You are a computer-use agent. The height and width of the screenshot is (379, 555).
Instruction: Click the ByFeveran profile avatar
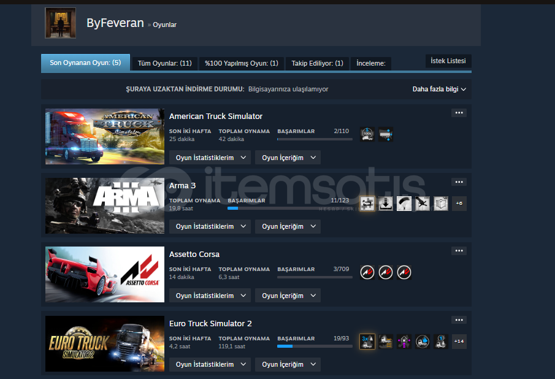(61, 23)
